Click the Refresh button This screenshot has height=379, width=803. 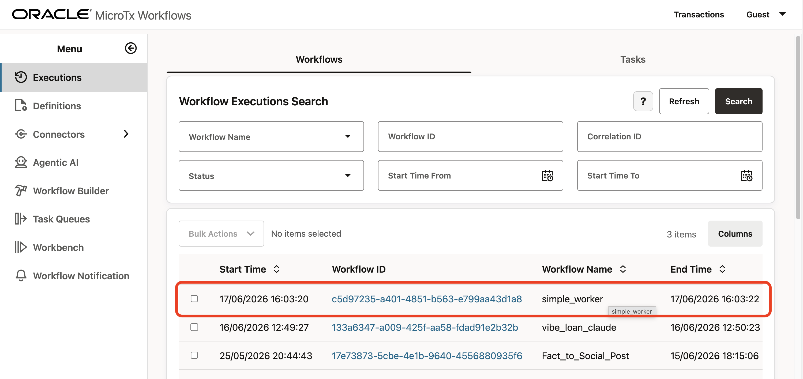[x=684, y=101]
